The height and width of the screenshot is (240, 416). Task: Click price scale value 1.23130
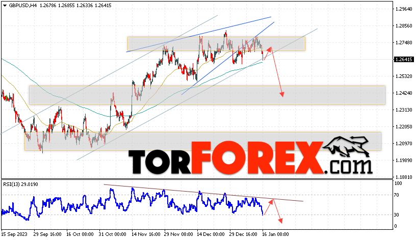pyautogui.click(x=404, y=110)
